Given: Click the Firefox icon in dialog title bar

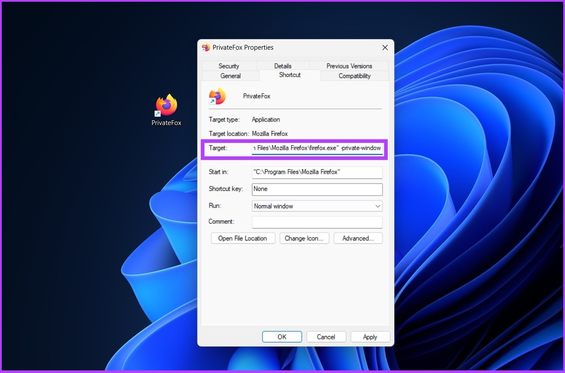Looking at the screenshot, I should click(206, 47).
